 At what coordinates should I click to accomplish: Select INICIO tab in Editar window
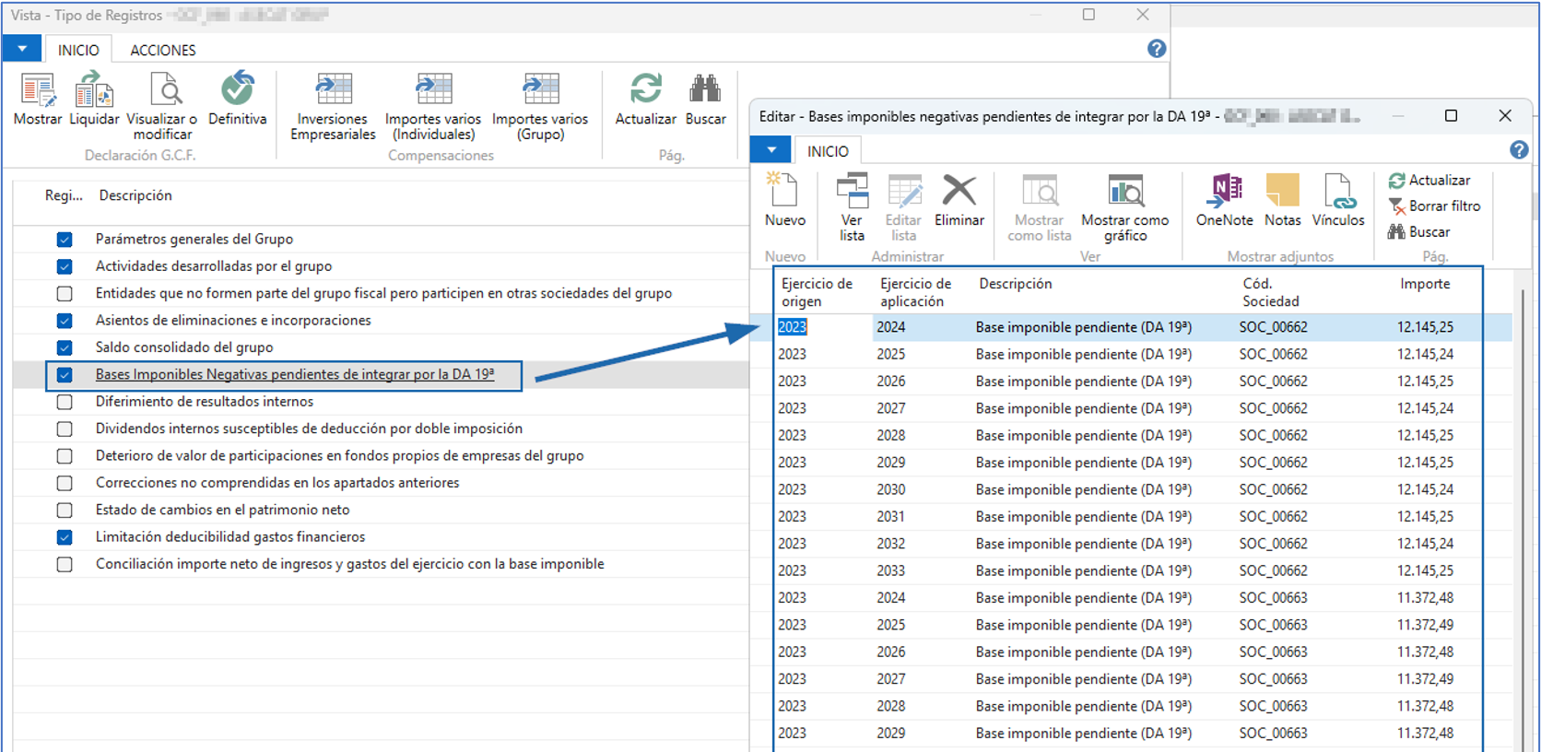(828, 151)
